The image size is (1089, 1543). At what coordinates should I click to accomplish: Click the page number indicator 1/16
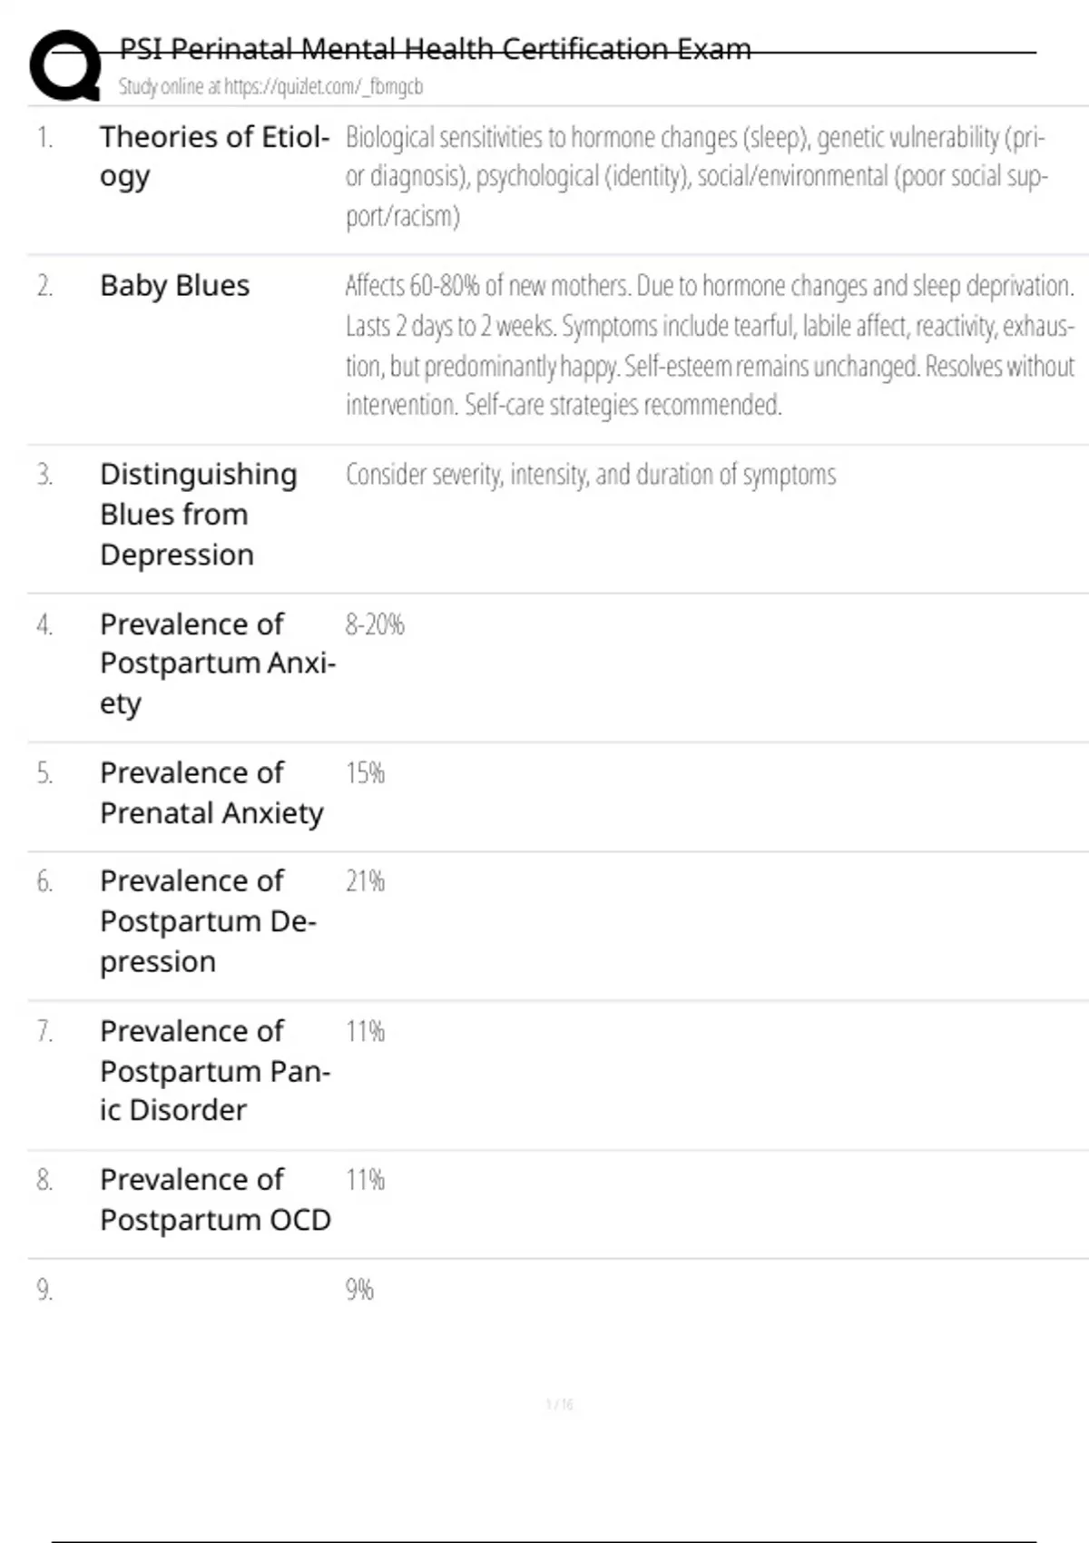pyautogui.click(x=559, y=1405)
